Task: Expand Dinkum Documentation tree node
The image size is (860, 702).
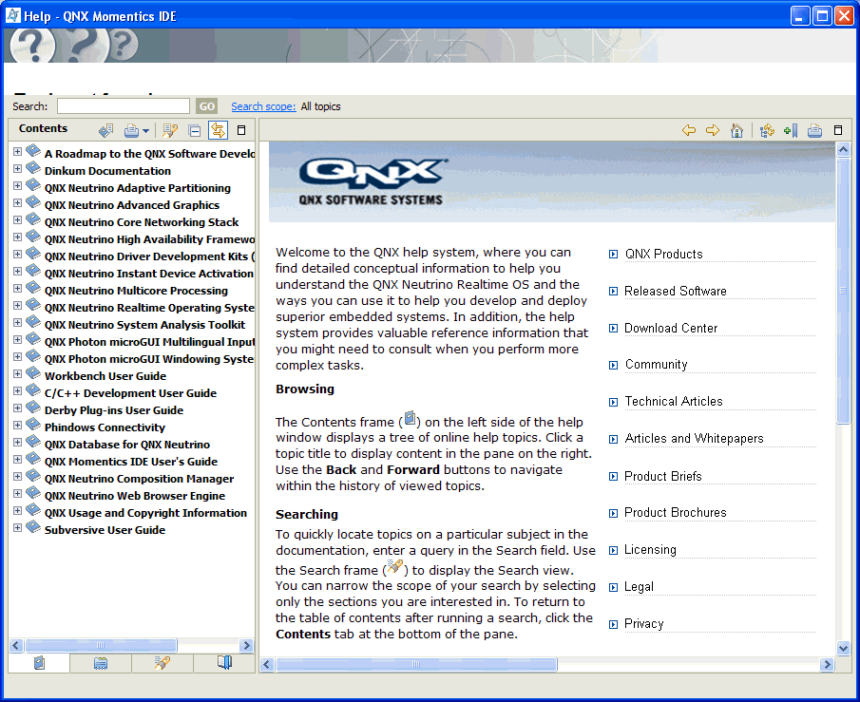Action: [x=17, y=168]
